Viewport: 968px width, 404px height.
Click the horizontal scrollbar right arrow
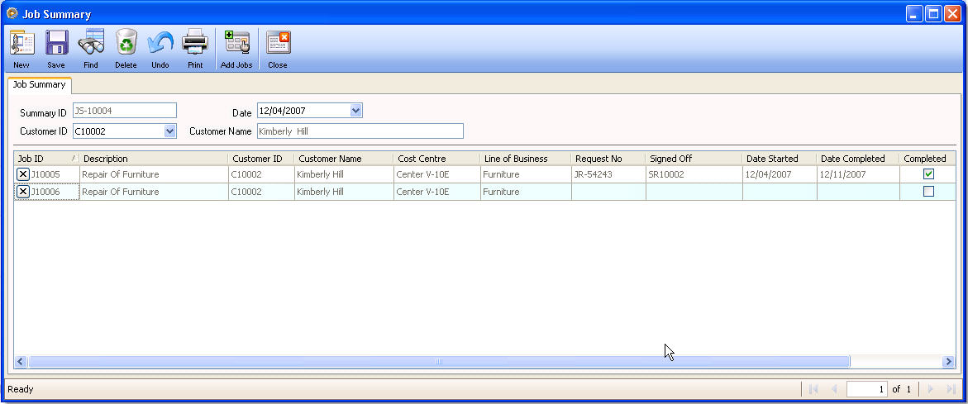[948, 362]
